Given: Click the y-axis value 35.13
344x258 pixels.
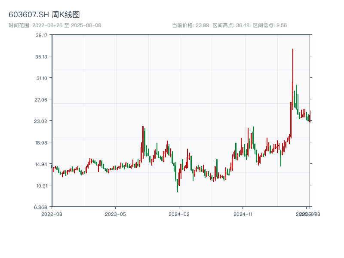Looking at the screenshot, I should click(x=41, y=57).
